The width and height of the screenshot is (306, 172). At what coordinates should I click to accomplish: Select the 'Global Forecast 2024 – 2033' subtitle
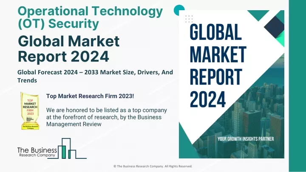95,76
